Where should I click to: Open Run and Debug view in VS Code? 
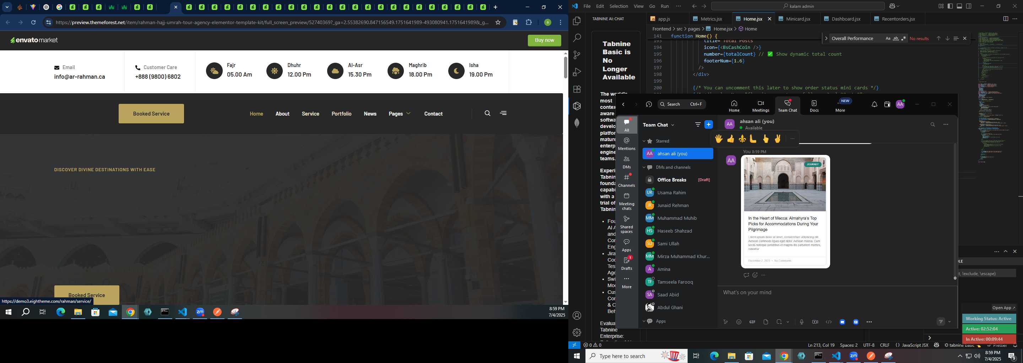coord(577,72)
